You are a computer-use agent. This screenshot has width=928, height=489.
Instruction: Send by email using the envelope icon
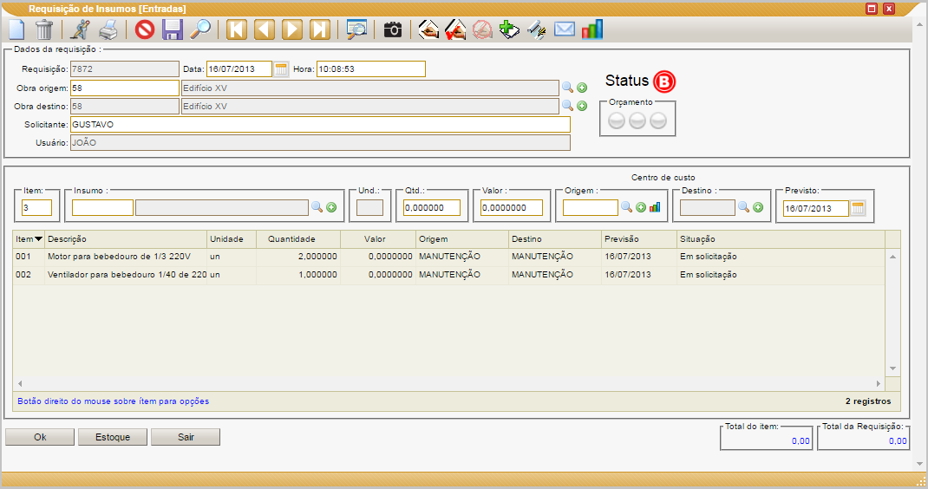click(x=565, y=29)
